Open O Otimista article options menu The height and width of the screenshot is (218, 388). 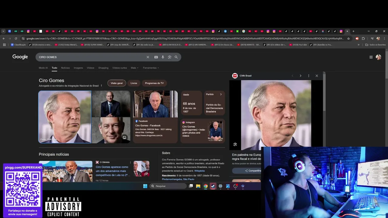130,162
